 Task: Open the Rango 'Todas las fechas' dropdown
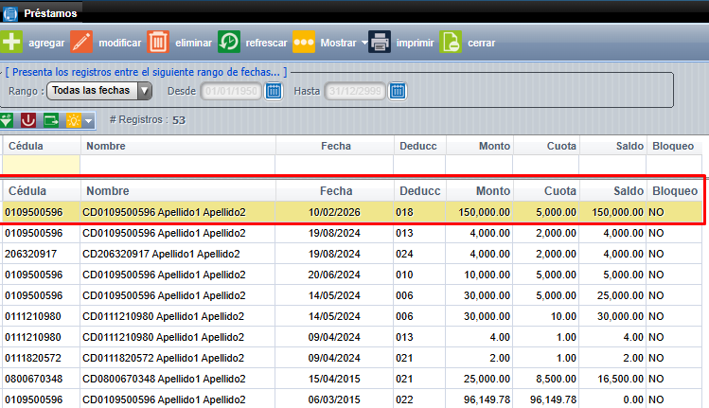click(x=99, y=91)
